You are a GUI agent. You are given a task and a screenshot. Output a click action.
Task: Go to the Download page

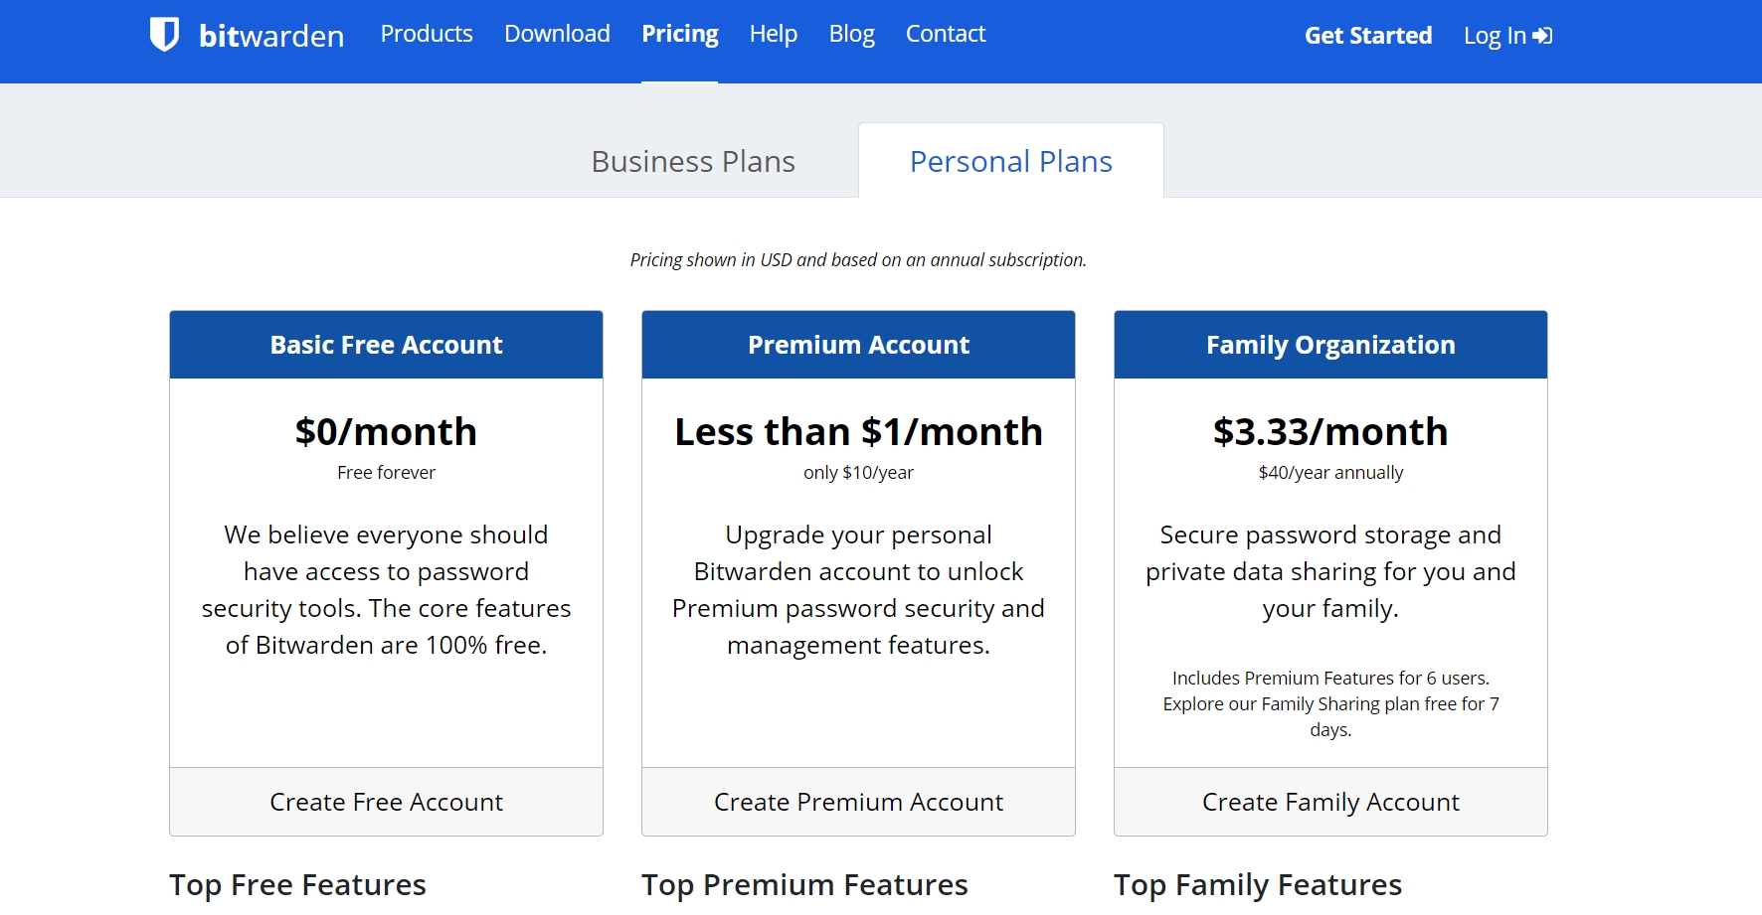[x=557, y=34]
